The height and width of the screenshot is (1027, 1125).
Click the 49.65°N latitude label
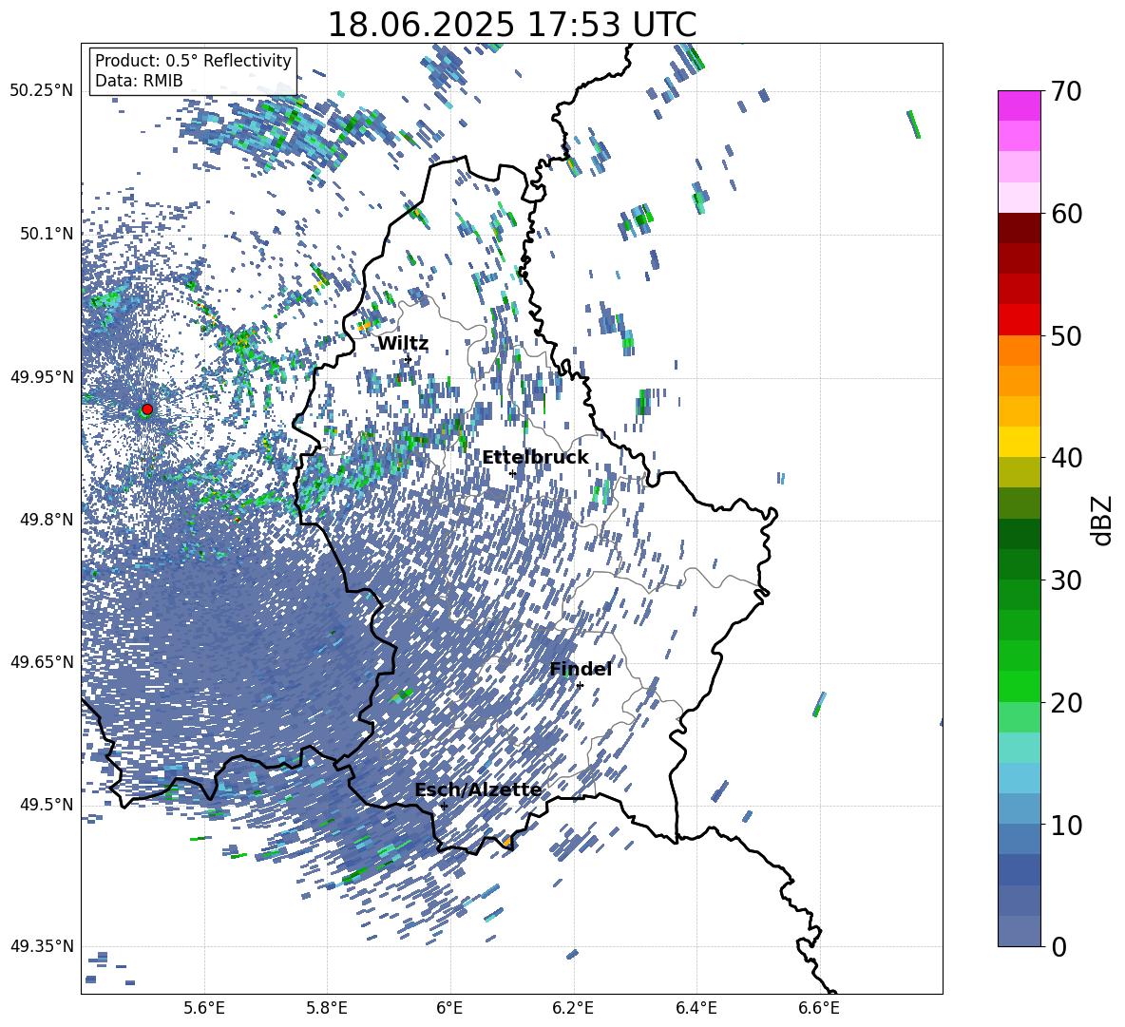tap(42, 662)
